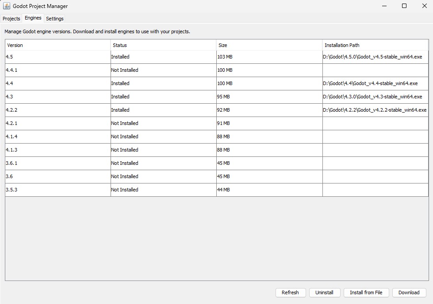
Task: Select the Engines tab
Action: [x=33, y=18]
